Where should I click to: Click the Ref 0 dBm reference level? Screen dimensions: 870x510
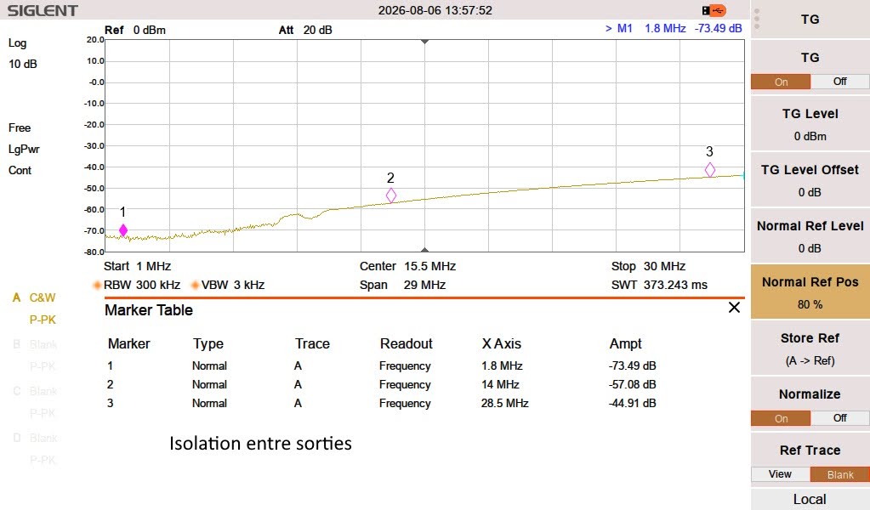pyautogui.click(x=135, y=30)
